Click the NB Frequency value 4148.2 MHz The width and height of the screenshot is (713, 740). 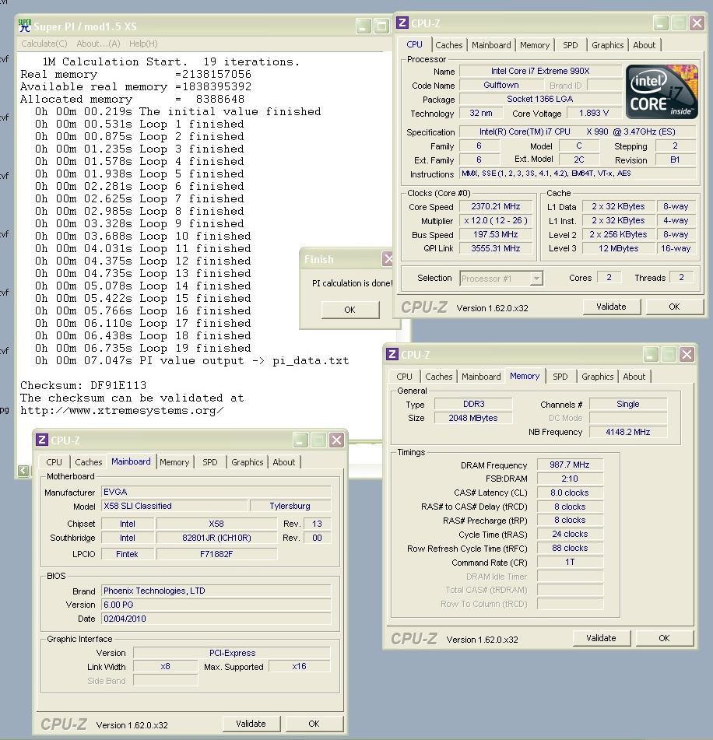[x=628, y=432]
